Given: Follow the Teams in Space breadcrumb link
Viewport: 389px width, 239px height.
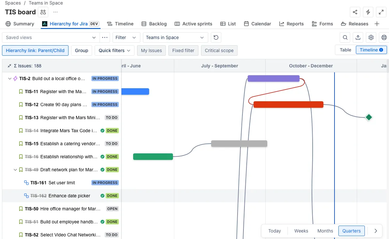Looking at the screenshot, I should point(46,3).
